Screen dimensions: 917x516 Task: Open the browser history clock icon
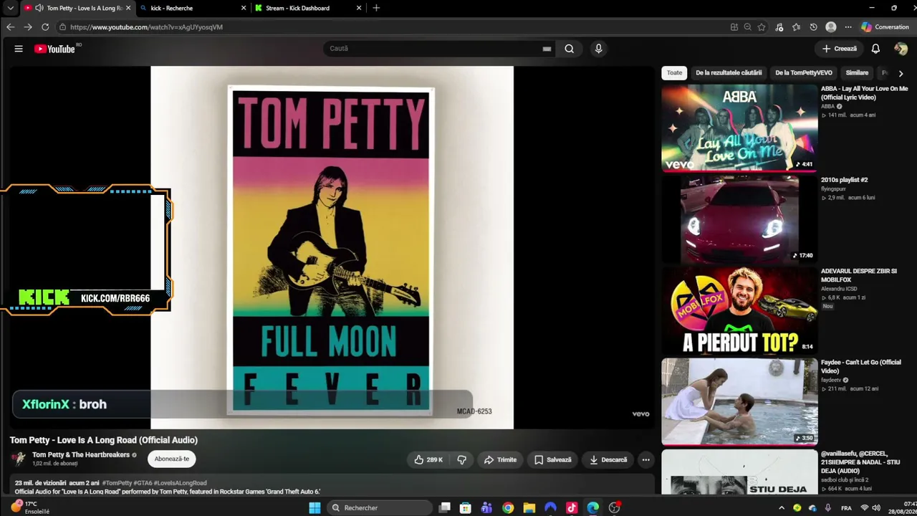click(x=813, y=27)
